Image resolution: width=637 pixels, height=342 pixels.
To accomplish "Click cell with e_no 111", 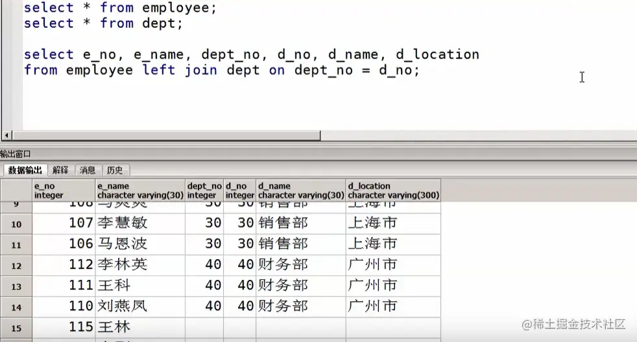I will (x=64, y=286).
